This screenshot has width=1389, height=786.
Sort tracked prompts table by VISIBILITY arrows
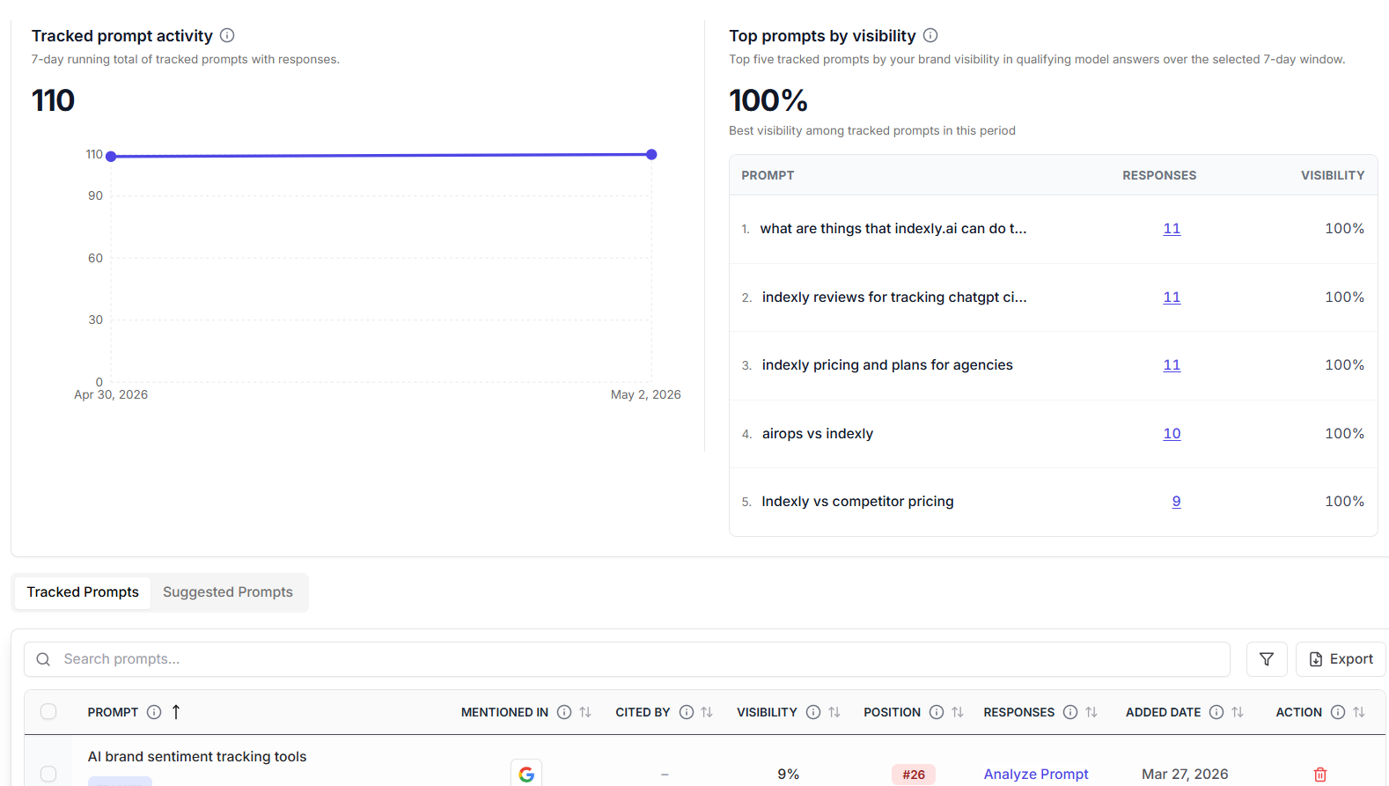(834, 712)
